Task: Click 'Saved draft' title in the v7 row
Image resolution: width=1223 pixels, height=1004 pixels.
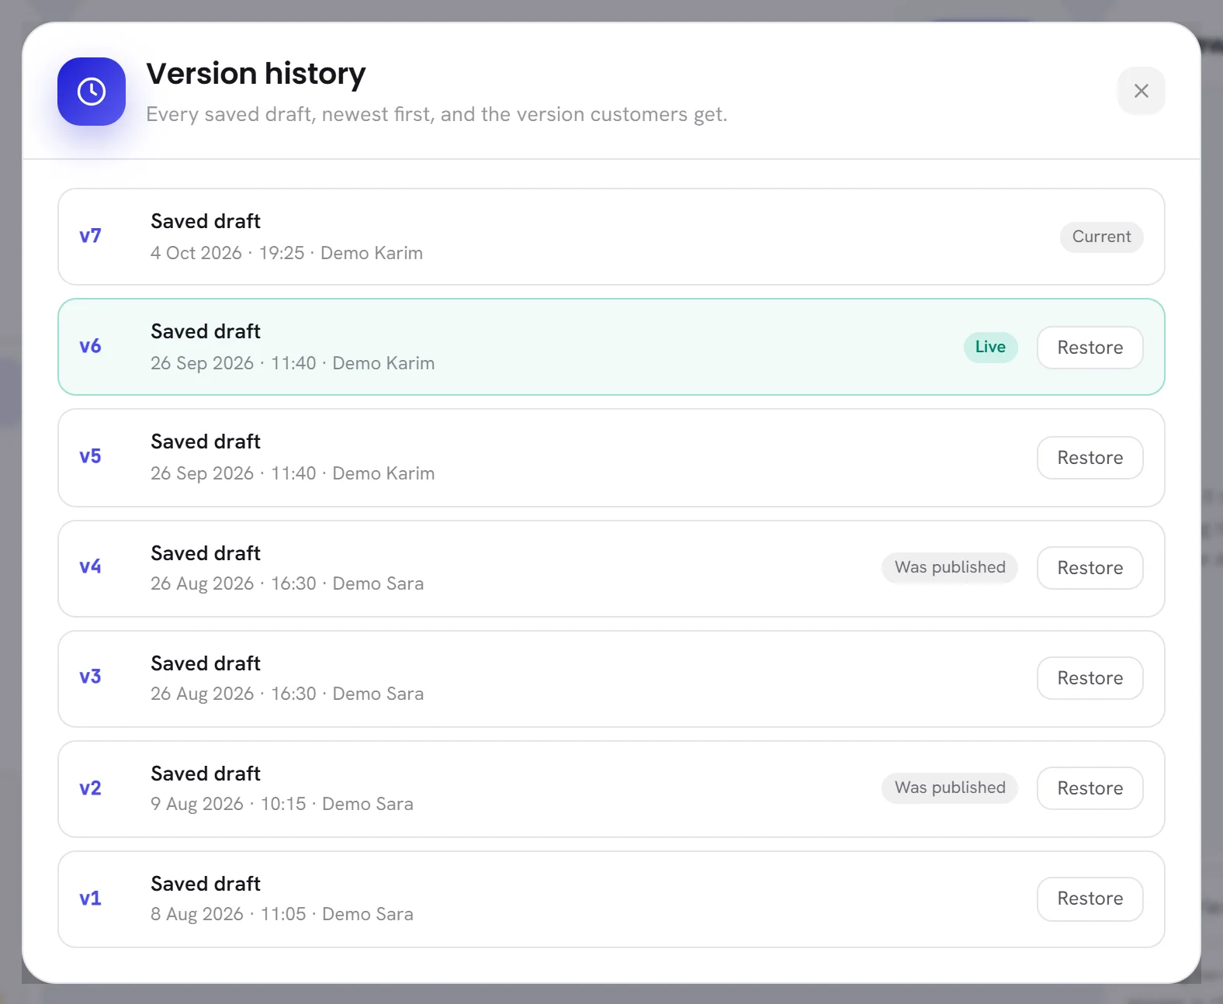Action: click(206, 221)
